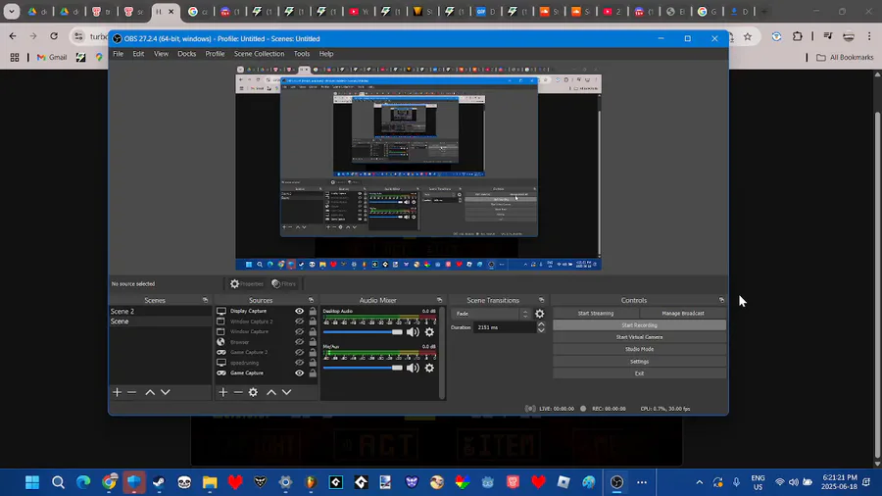Open Mic/Aux gear settings
The width and height of the screenshot is (882, 496).
pos(429,368)
